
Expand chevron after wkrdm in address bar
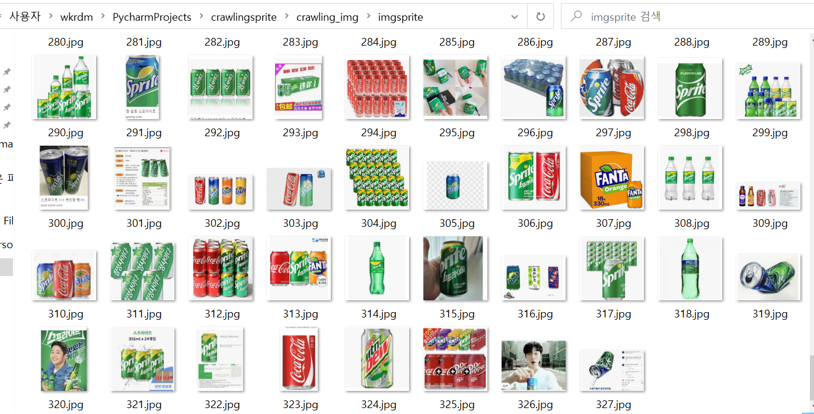point(103,17)
